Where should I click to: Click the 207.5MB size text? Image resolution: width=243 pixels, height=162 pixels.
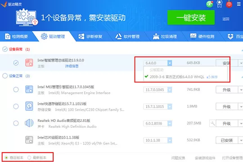click(194, 123)
